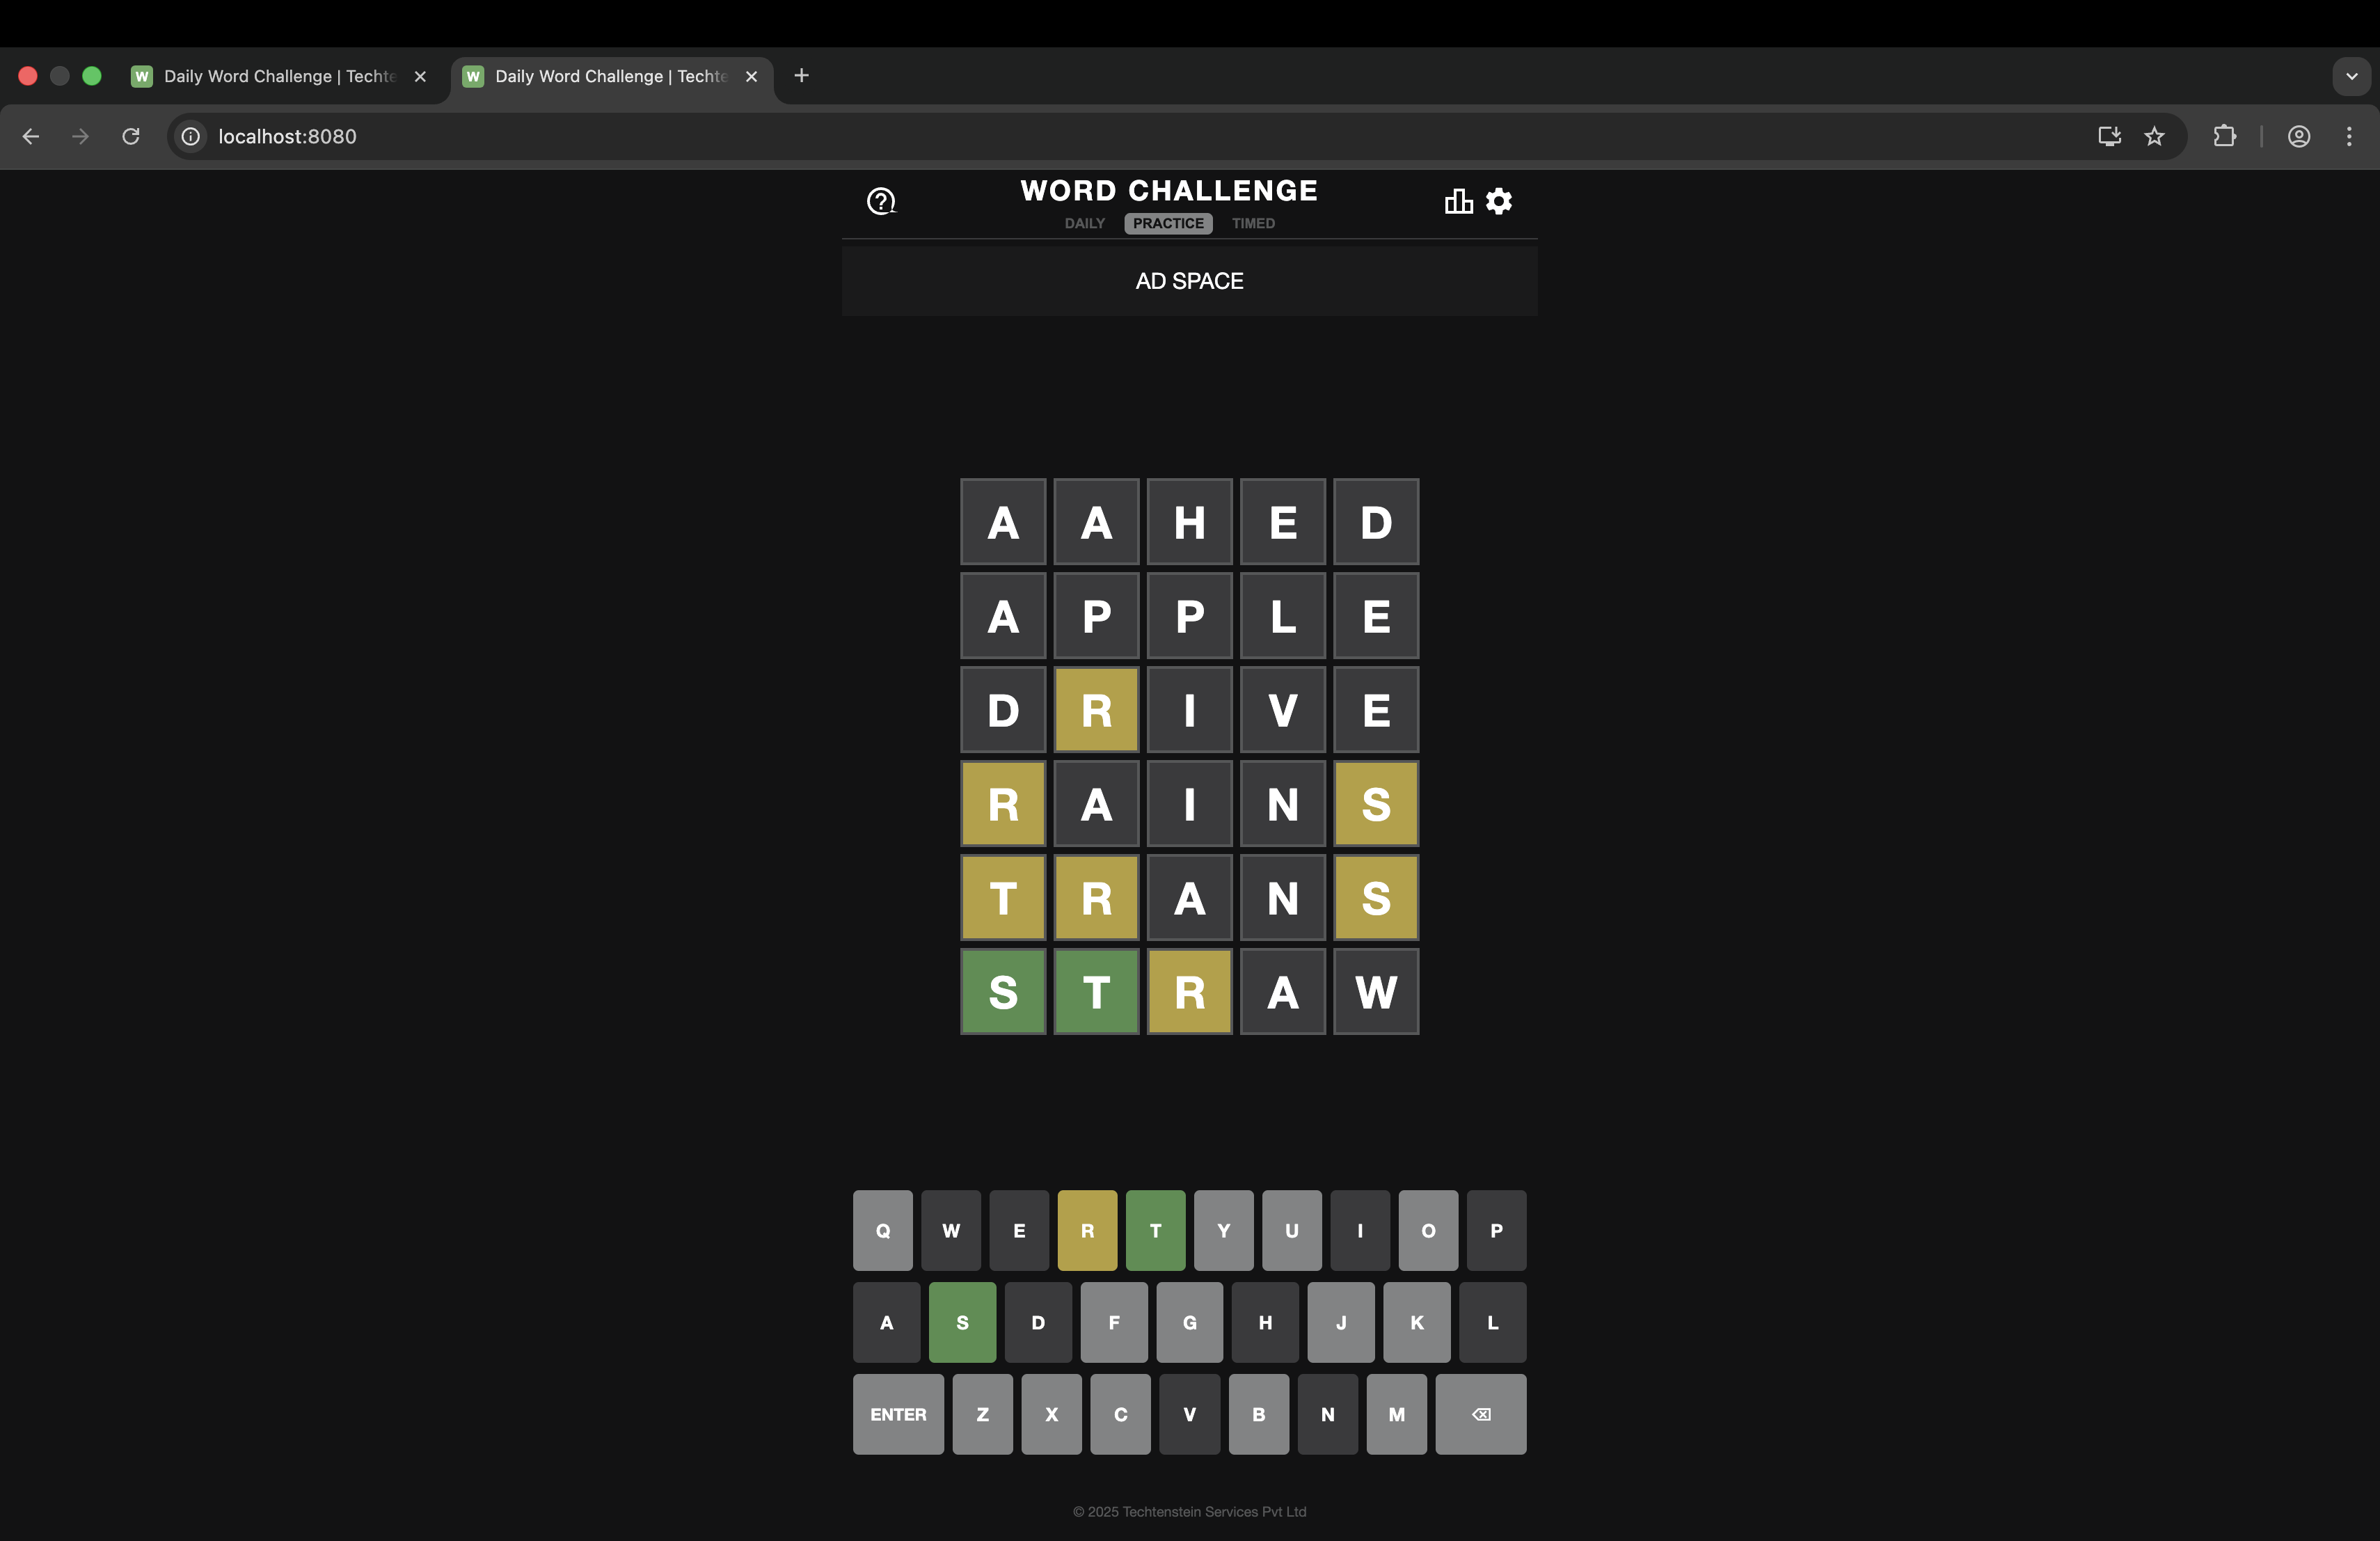Expand the tab search dropdown arrow
The height and width of the screenshot is (1541, 2380).
tap(2351, 76)
